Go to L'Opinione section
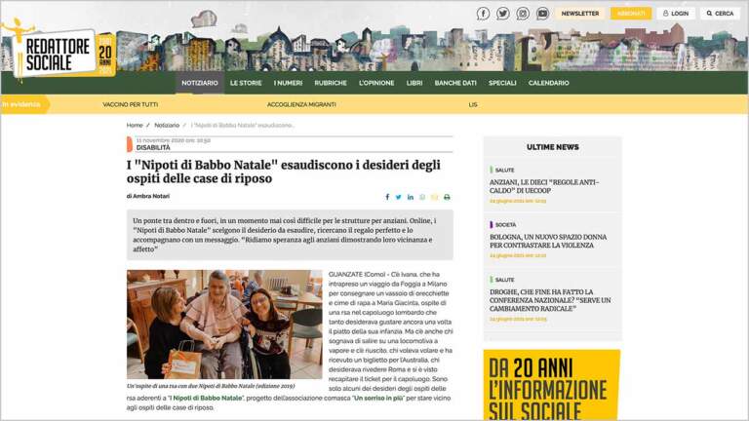 click(376, 83)
